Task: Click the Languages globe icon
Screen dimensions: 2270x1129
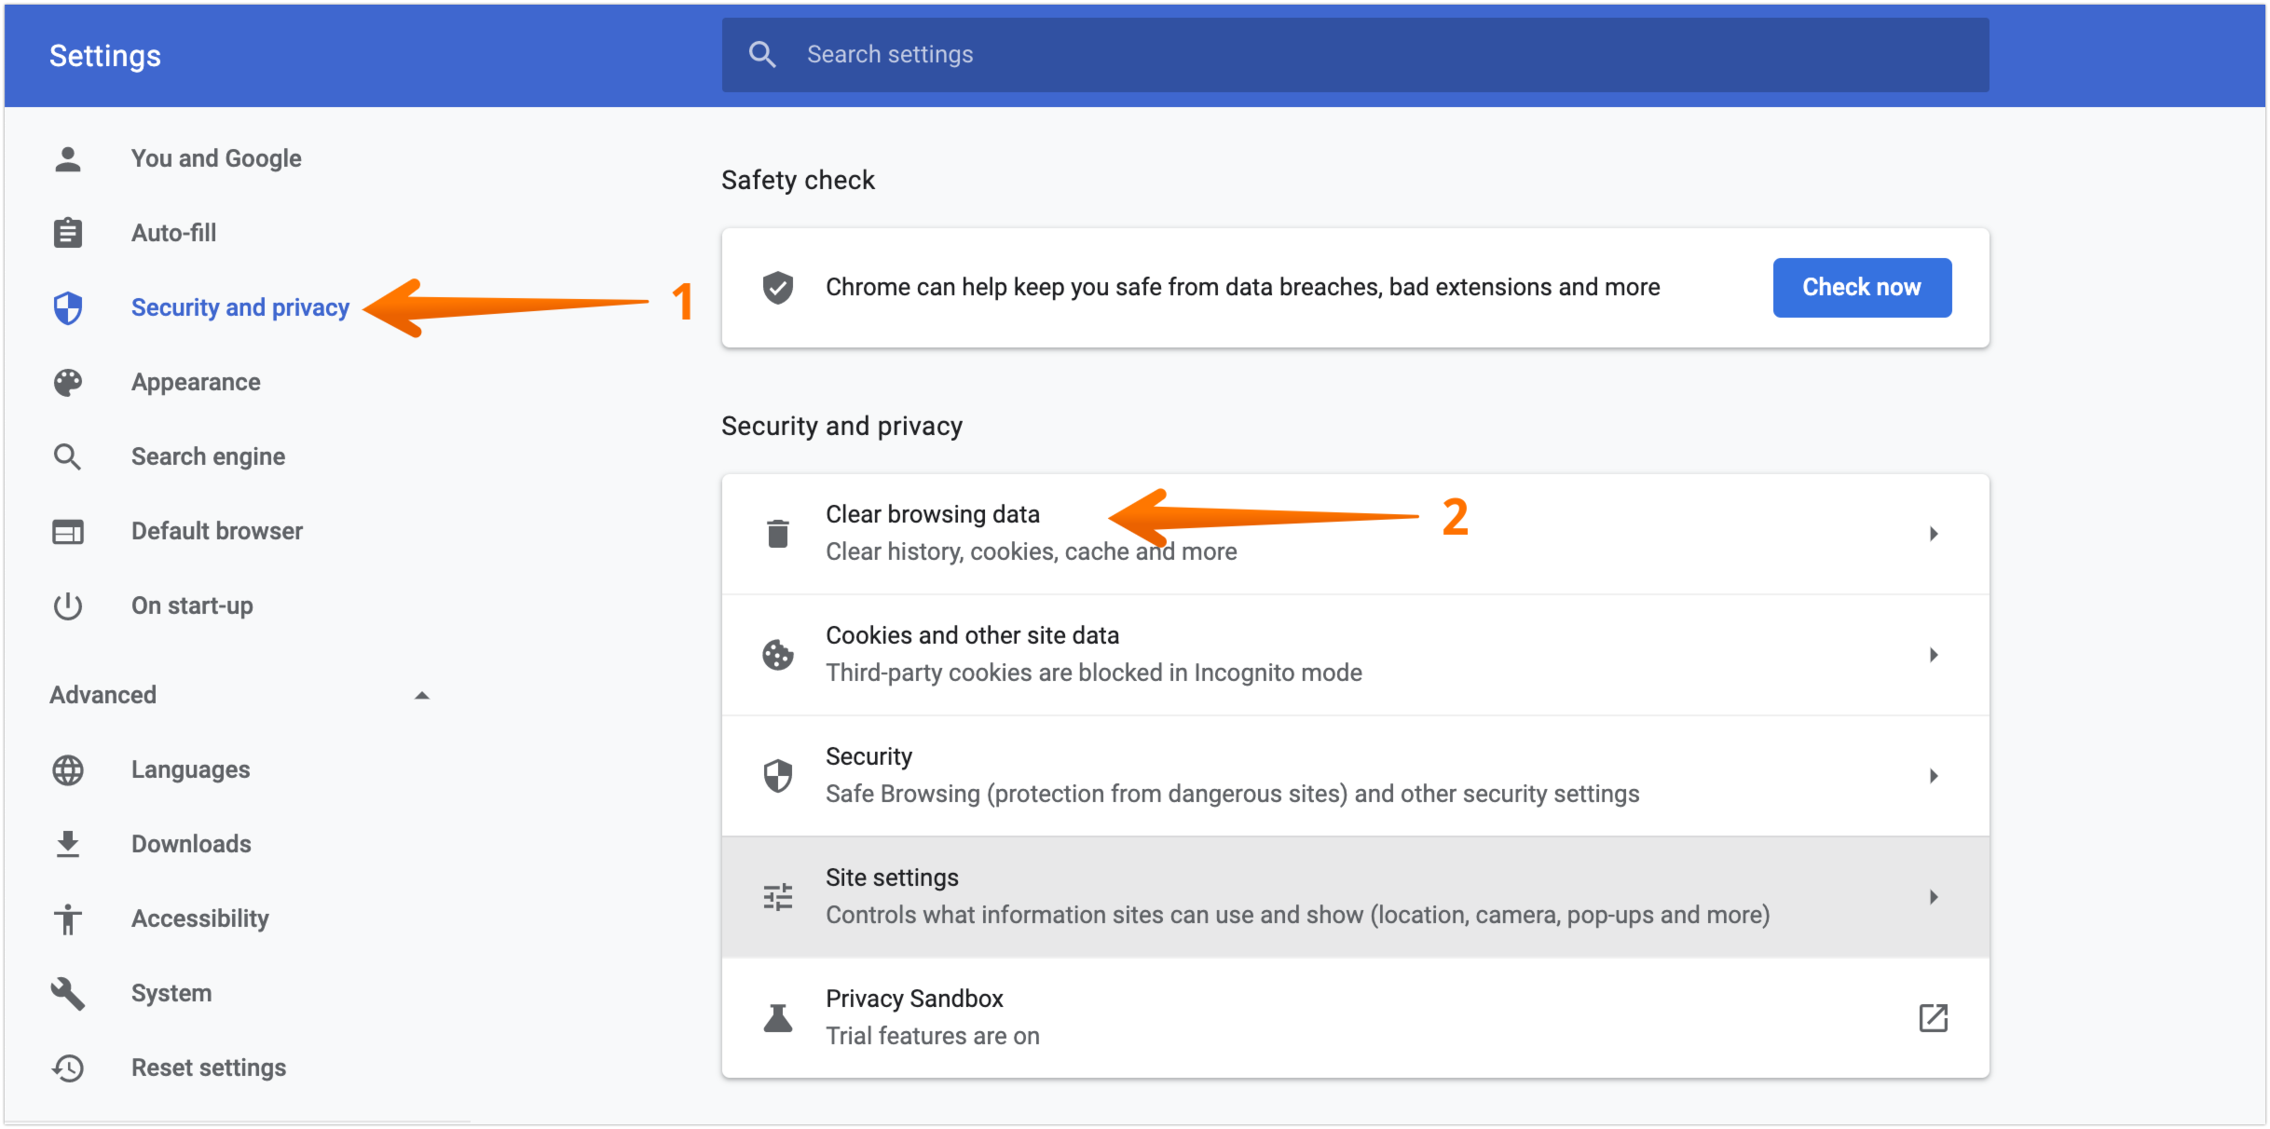Action: point(67,769)
